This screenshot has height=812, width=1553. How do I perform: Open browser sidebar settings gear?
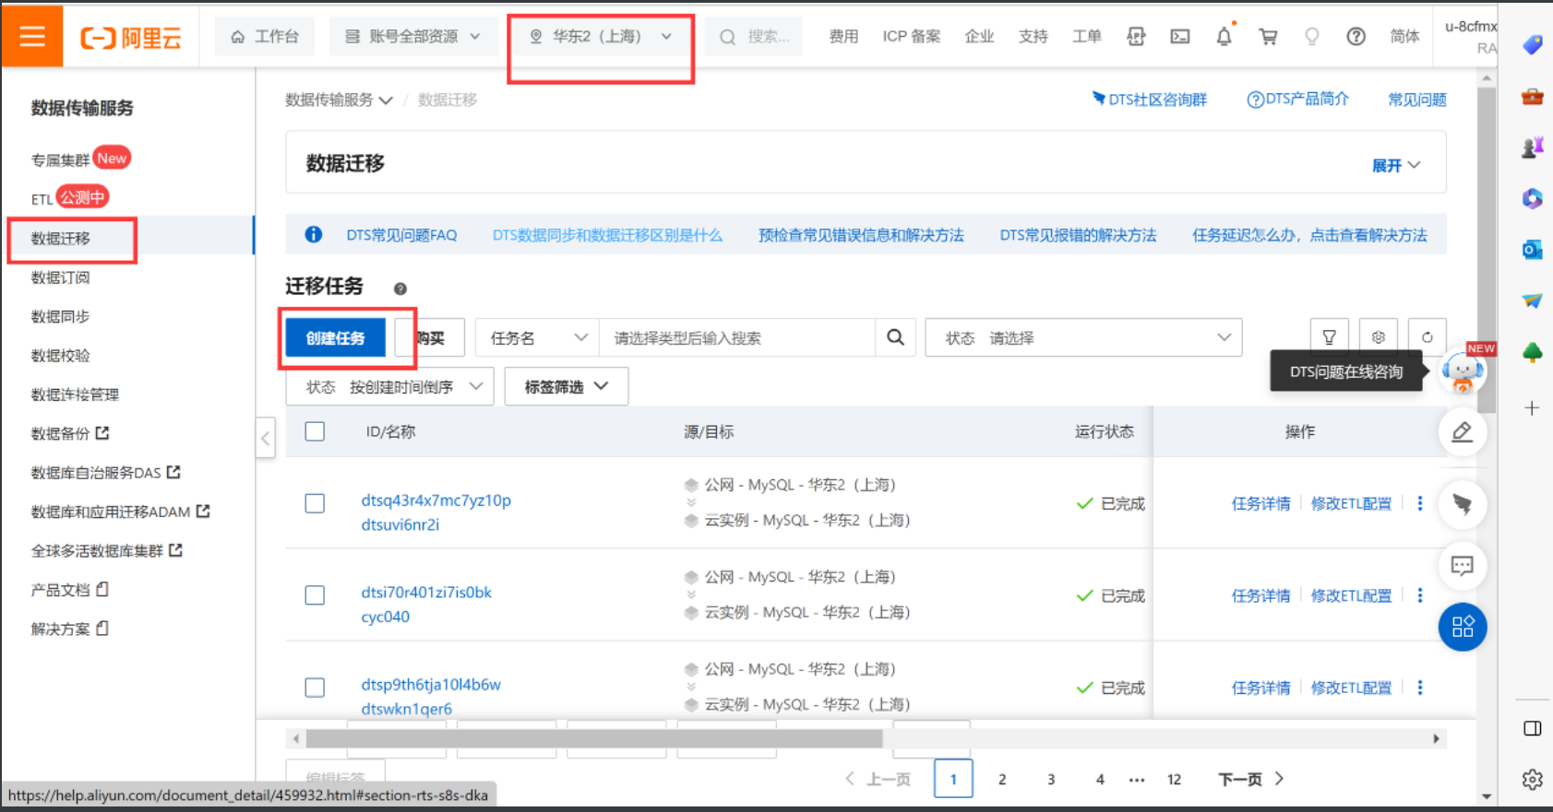(1533, 780)
